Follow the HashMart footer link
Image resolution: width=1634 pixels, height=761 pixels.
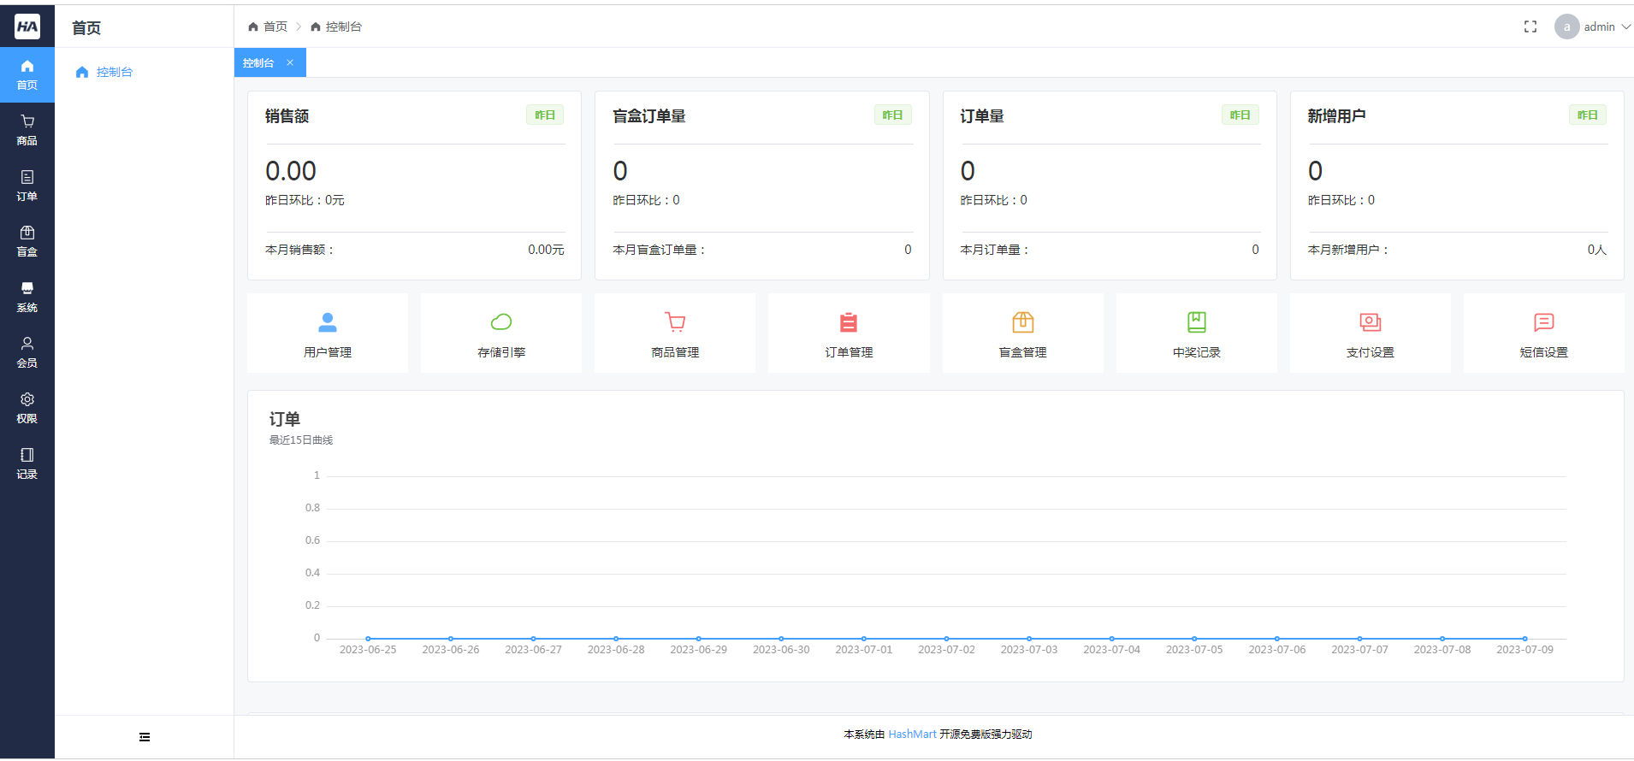(912, 734)
